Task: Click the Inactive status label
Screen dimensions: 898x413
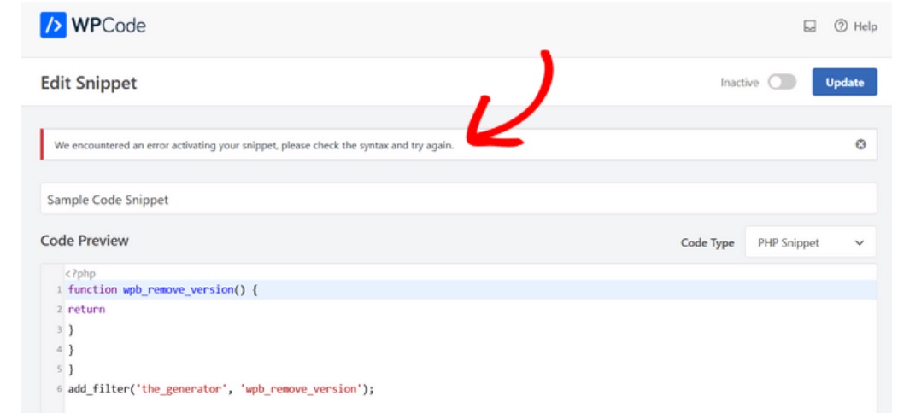Action: [x=739, y=83]
